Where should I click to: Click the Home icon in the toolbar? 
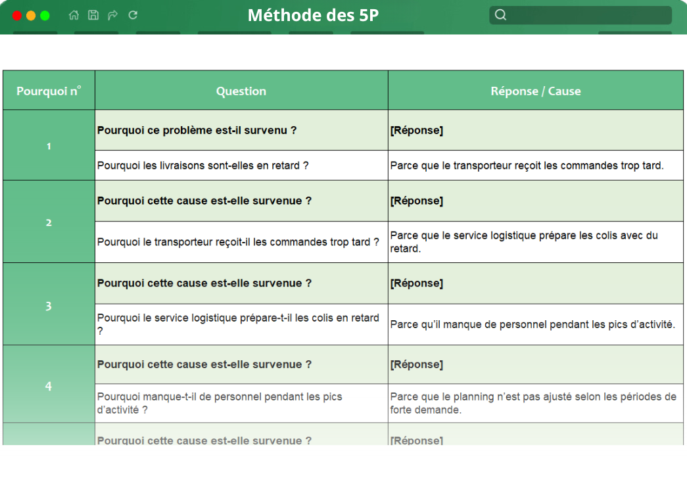tap(74, 14)
